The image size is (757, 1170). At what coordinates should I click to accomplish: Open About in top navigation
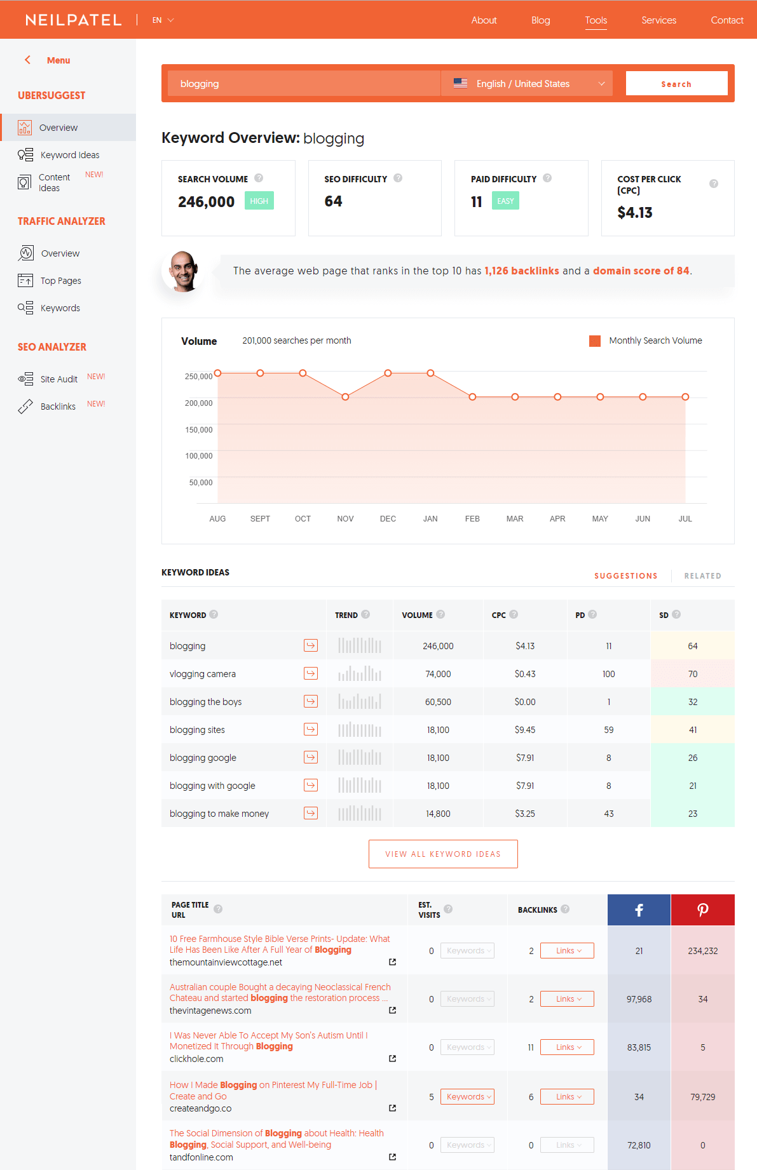(484, 20)
